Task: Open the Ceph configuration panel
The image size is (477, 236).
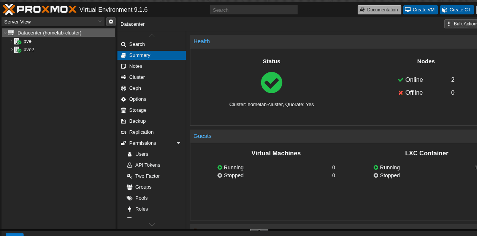Action: (x=135, y=88)
